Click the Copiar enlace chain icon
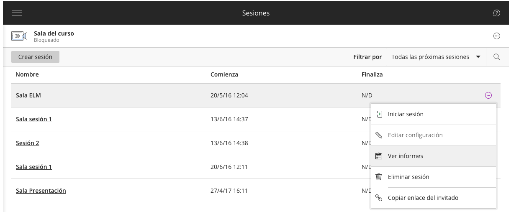Screen dimensions: 511x212 [379, 198]
